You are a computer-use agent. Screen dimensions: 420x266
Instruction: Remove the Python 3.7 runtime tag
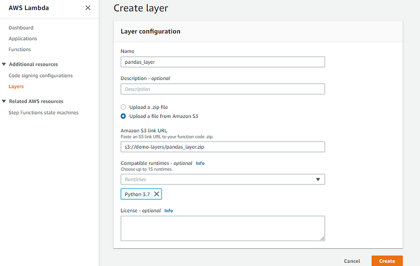point(156,194)
